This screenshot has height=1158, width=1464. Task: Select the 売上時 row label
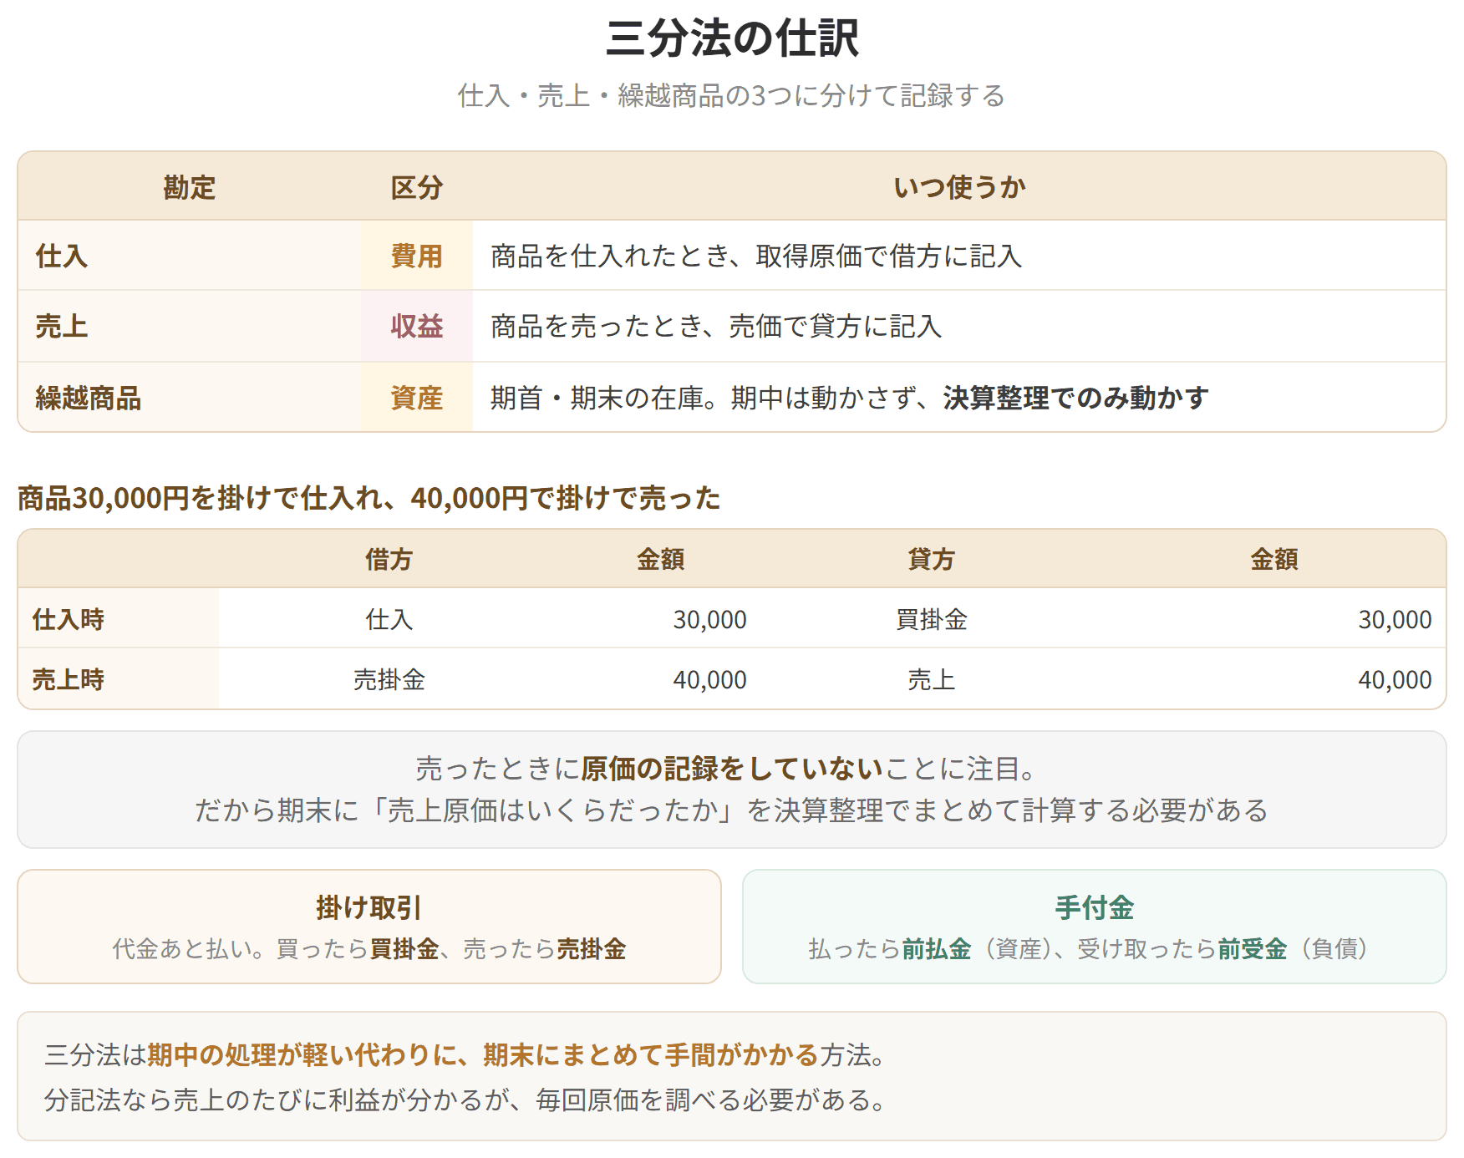click(x=69, y=679)
